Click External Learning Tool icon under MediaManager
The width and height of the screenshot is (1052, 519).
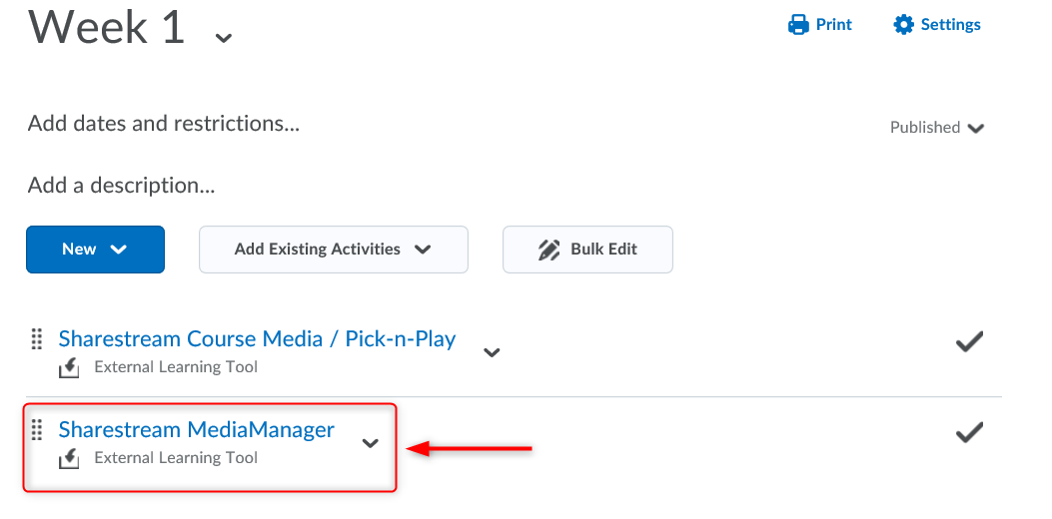click(x=69, y=458)
